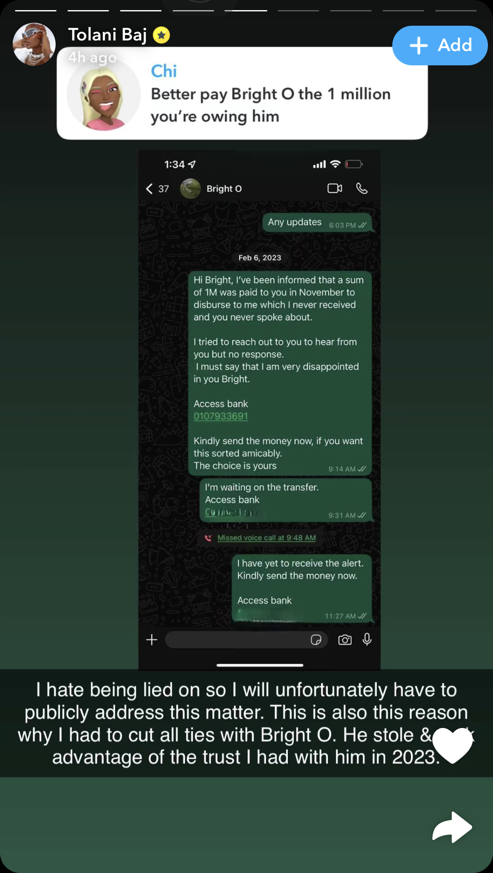Click the chat message input field
The image size is (493, 873).
246,640
